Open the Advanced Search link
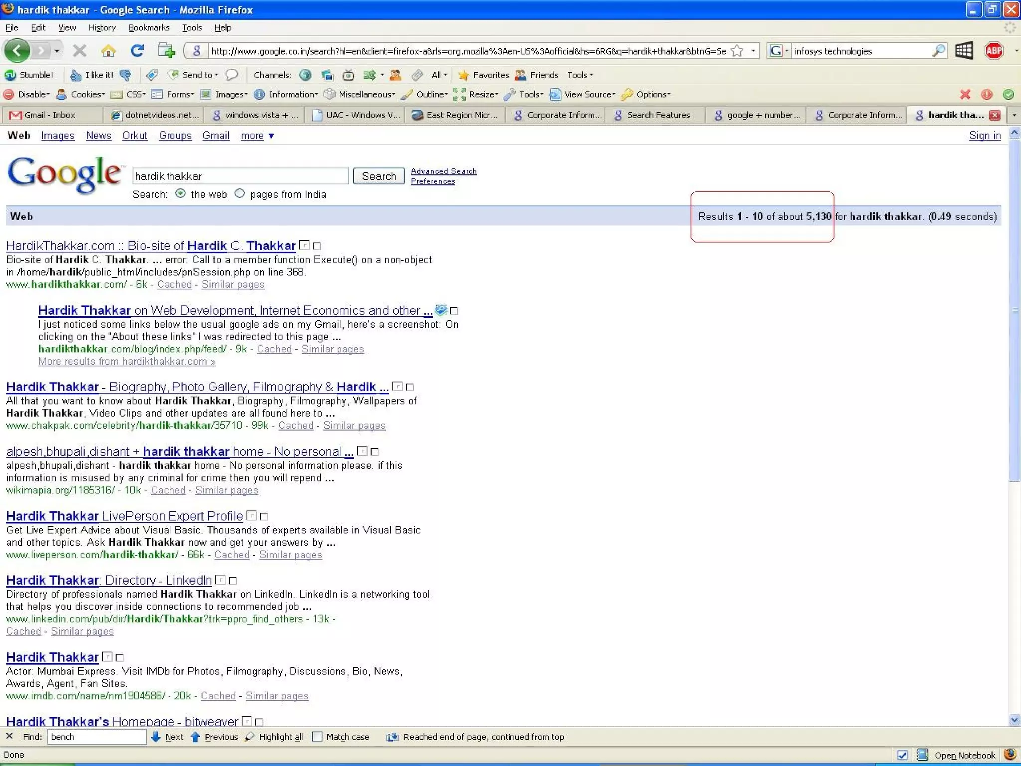Image resolution: width=1021 pixels, height=766 pixels. pyautogui.click(x=443, y=171)
